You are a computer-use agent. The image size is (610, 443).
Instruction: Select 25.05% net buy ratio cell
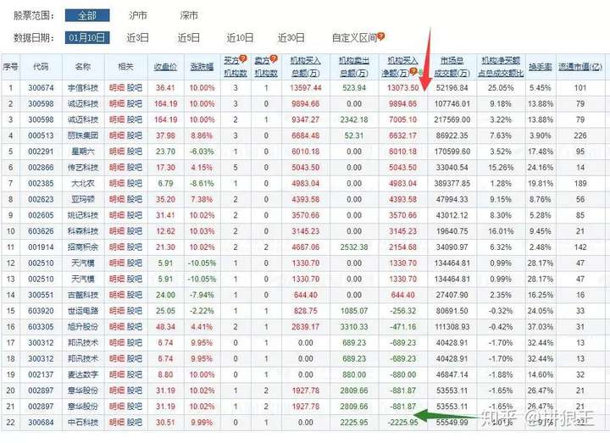click(x=501, y=88)
